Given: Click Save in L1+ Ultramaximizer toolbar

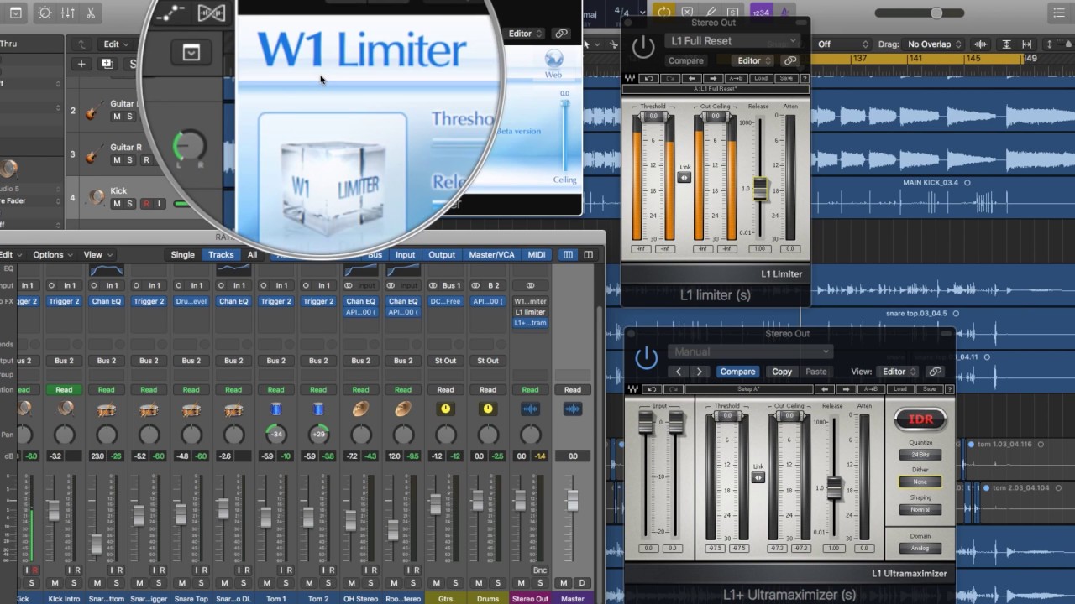Looking at the screenshot, I should [x=929, y=389].
